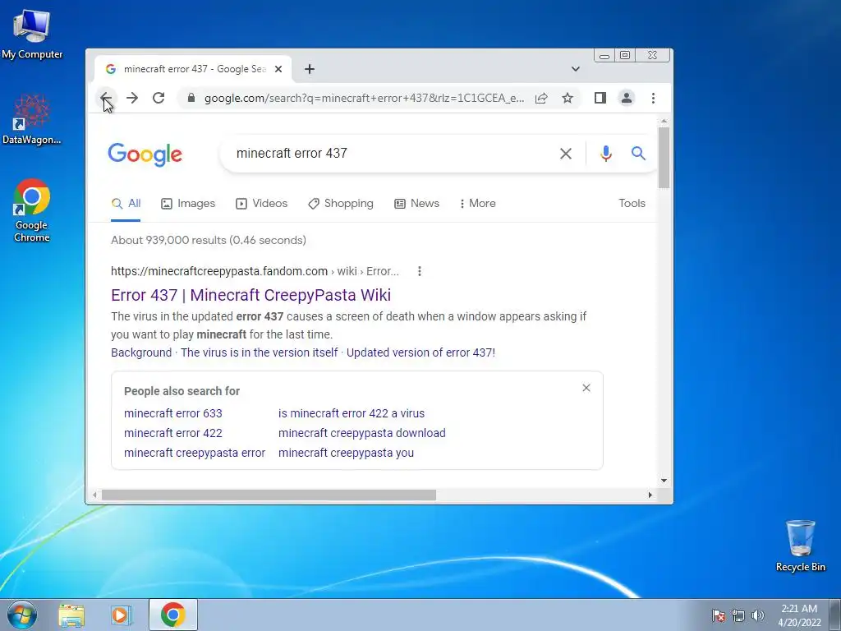Click the padlock site info icon
841x631 pixels.
tap(191, 98)
